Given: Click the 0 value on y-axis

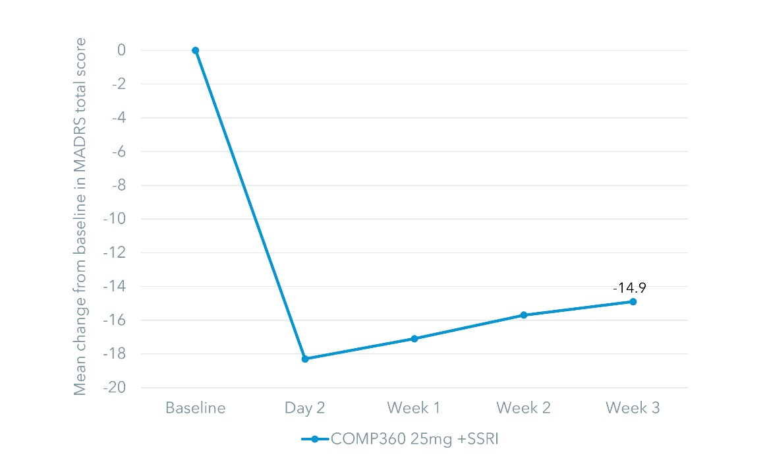Looking at the screenshot, I should pos(121,50).
